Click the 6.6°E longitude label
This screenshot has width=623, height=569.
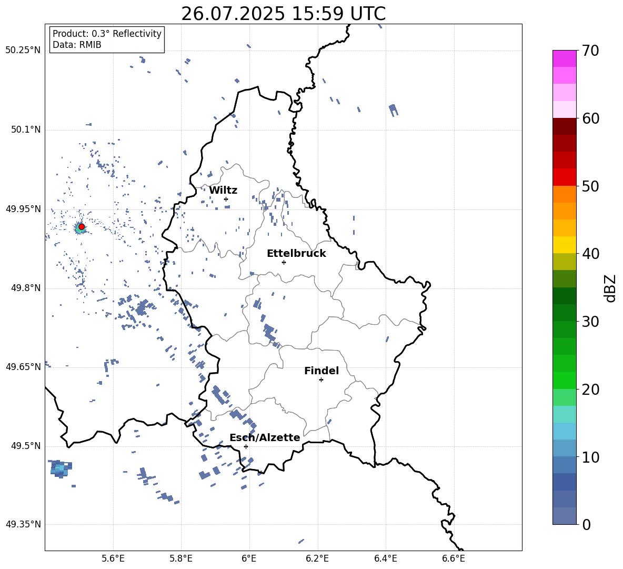[454, 558]
